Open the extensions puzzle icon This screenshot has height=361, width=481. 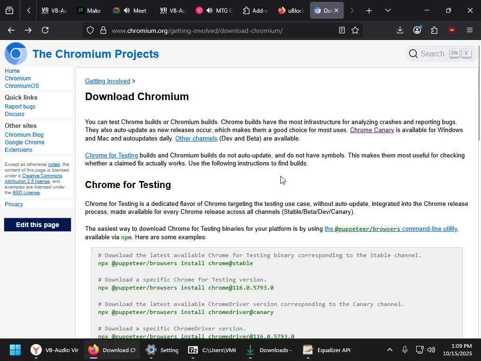point(434,30)
